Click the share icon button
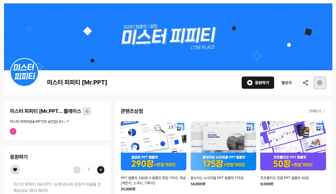Viewport: 336px width, 194px height. [x=305, y=82]
